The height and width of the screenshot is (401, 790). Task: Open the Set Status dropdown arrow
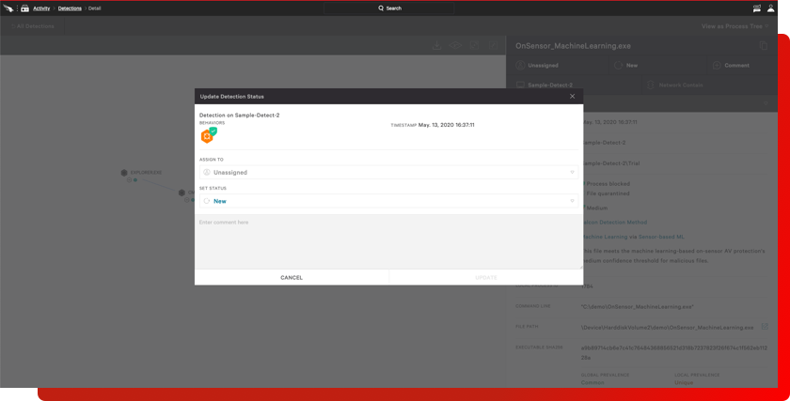(572, 201)
